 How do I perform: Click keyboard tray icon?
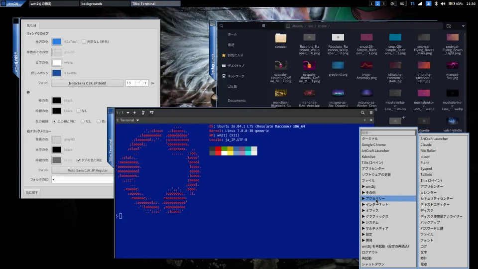402,3
